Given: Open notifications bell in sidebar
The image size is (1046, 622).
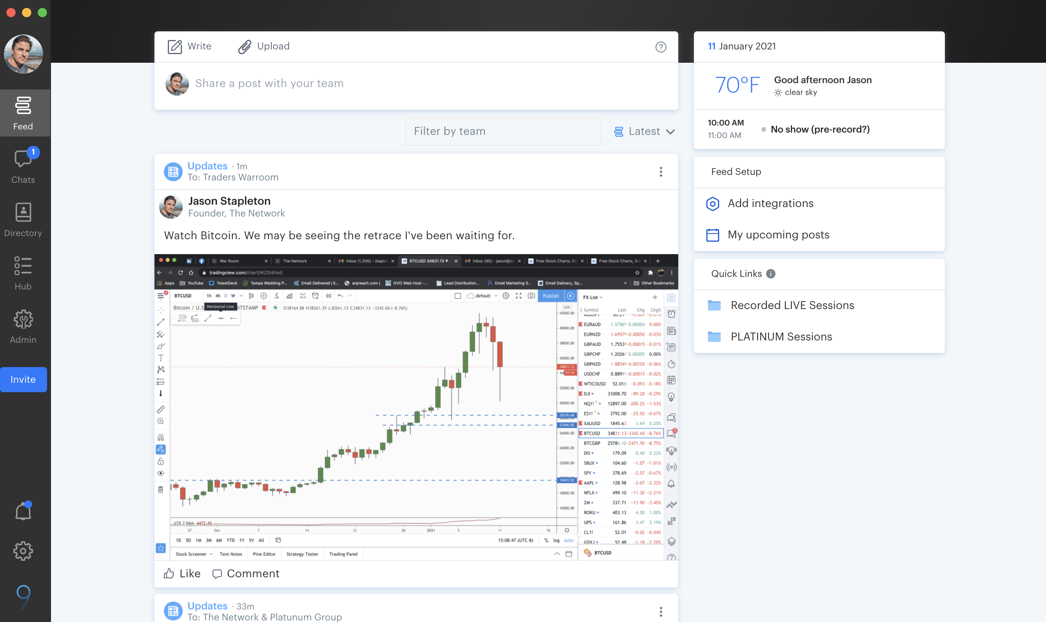Looking at the screenshot, I should [x=23, y=511].
